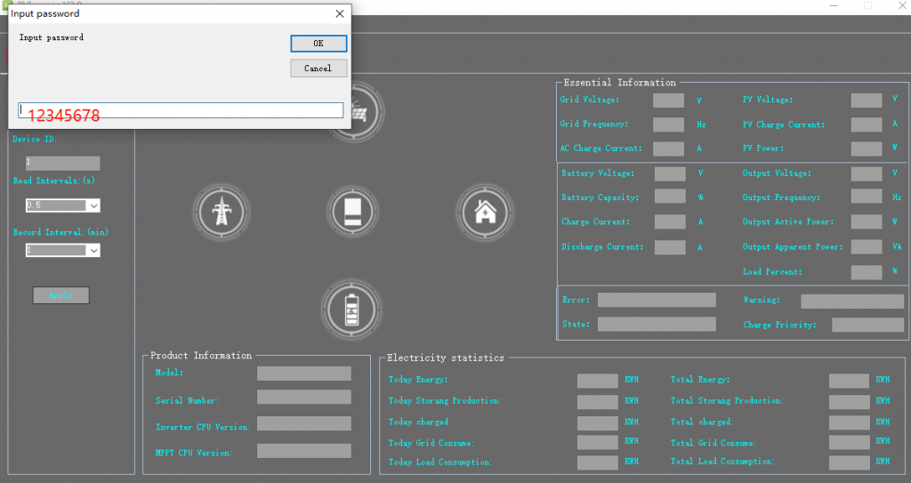The image size is (911, 483).
Task: Click the AC Charge Current value field
Action: coord(668,149)
